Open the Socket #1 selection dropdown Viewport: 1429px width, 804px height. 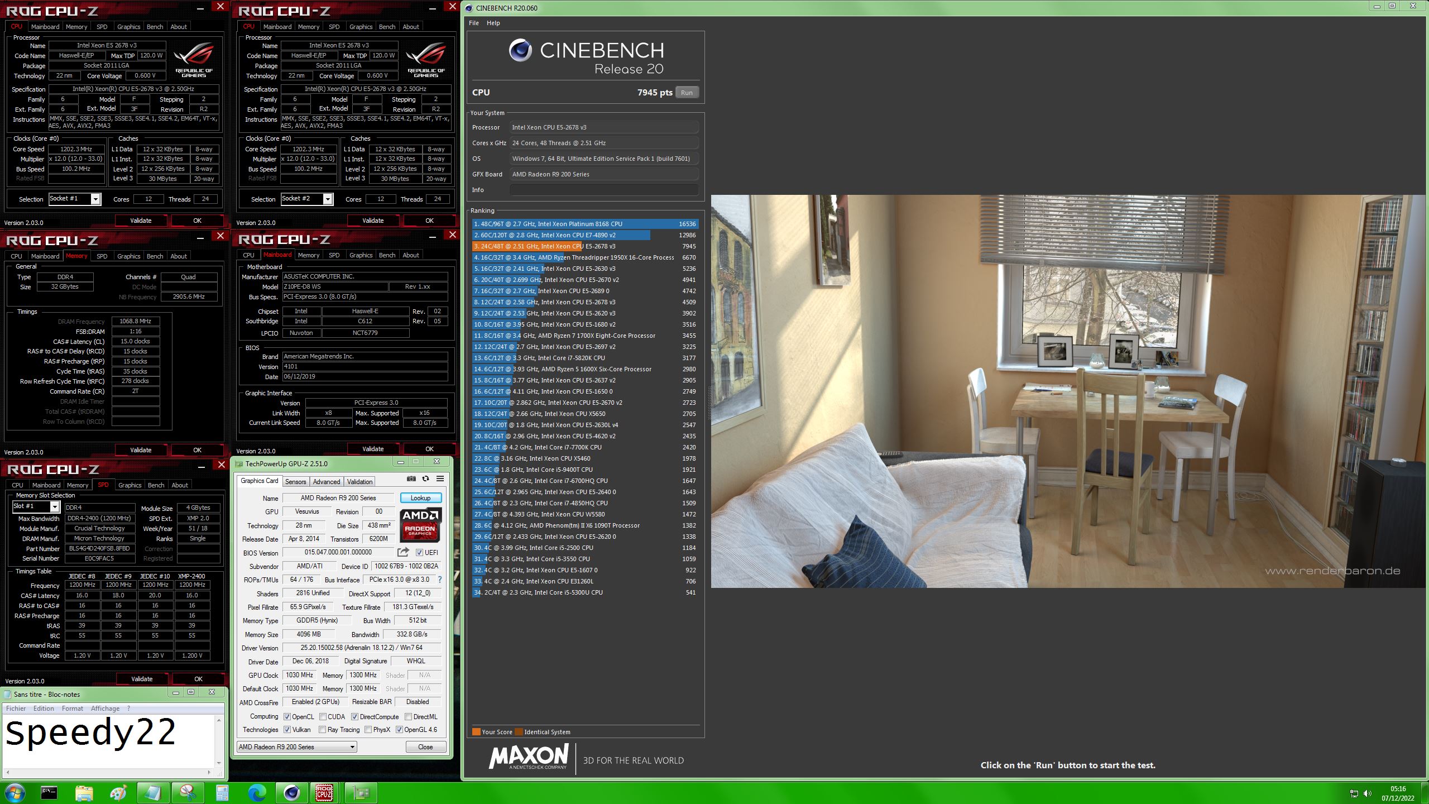point(74,199)
